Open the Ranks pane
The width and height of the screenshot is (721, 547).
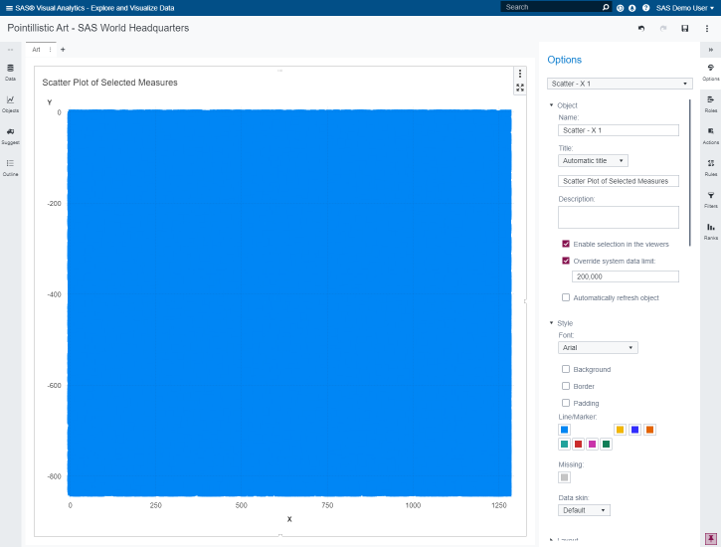[x=710, y=231]
